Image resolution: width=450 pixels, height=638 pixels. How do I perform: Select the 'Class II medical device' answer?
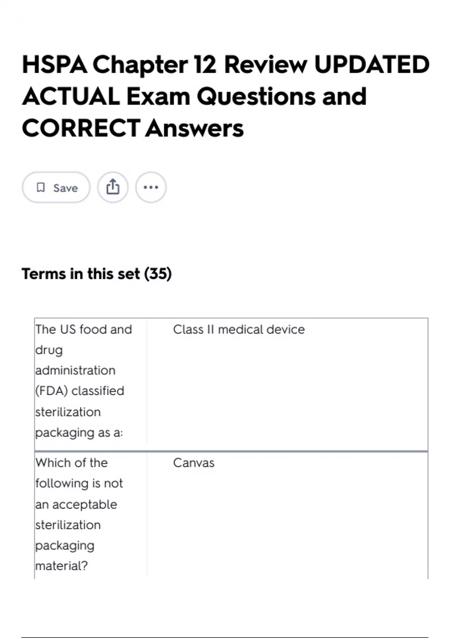[239, 330]
